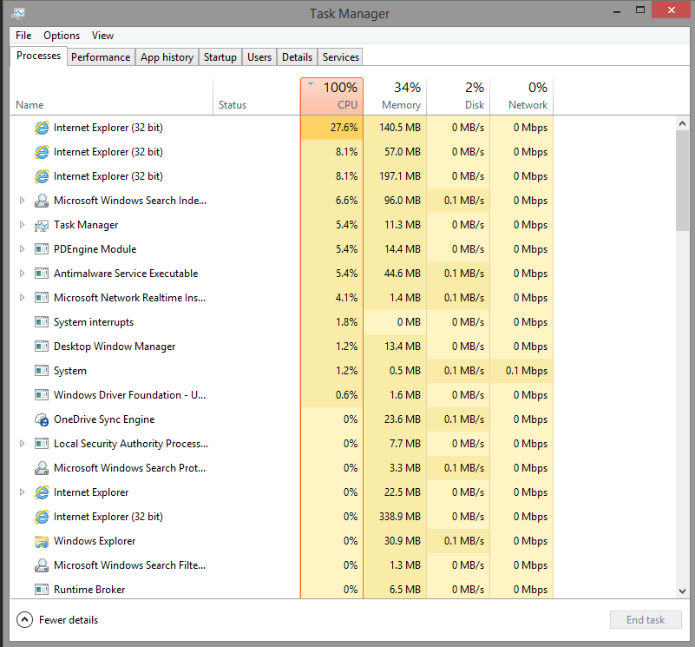The width and height of the screenshot is (695, 647).
Task: Select the Windows Explorer process name
Action: point(95,541)
